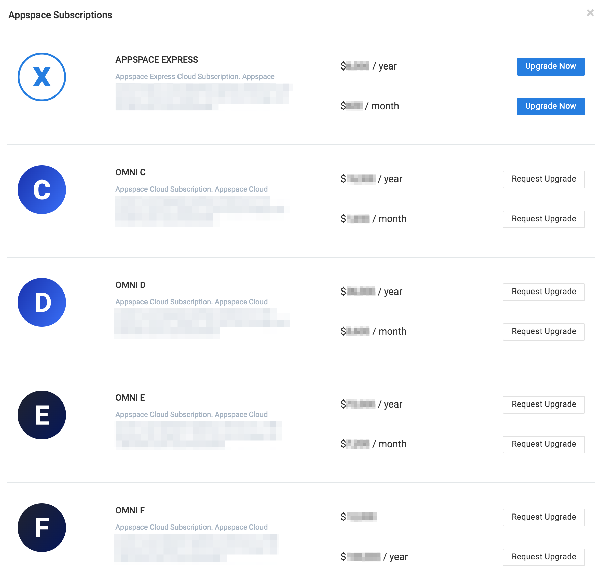The width and height of the screenshot is (604, 583).
Task: Click the Appspace Express X icon
Action: [x=42, y=77]
